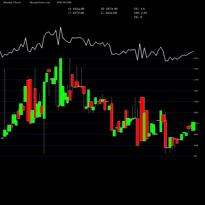Click the 1195 price axis label
Viewport: 205px width, 205px height.
tap(196, 69)
